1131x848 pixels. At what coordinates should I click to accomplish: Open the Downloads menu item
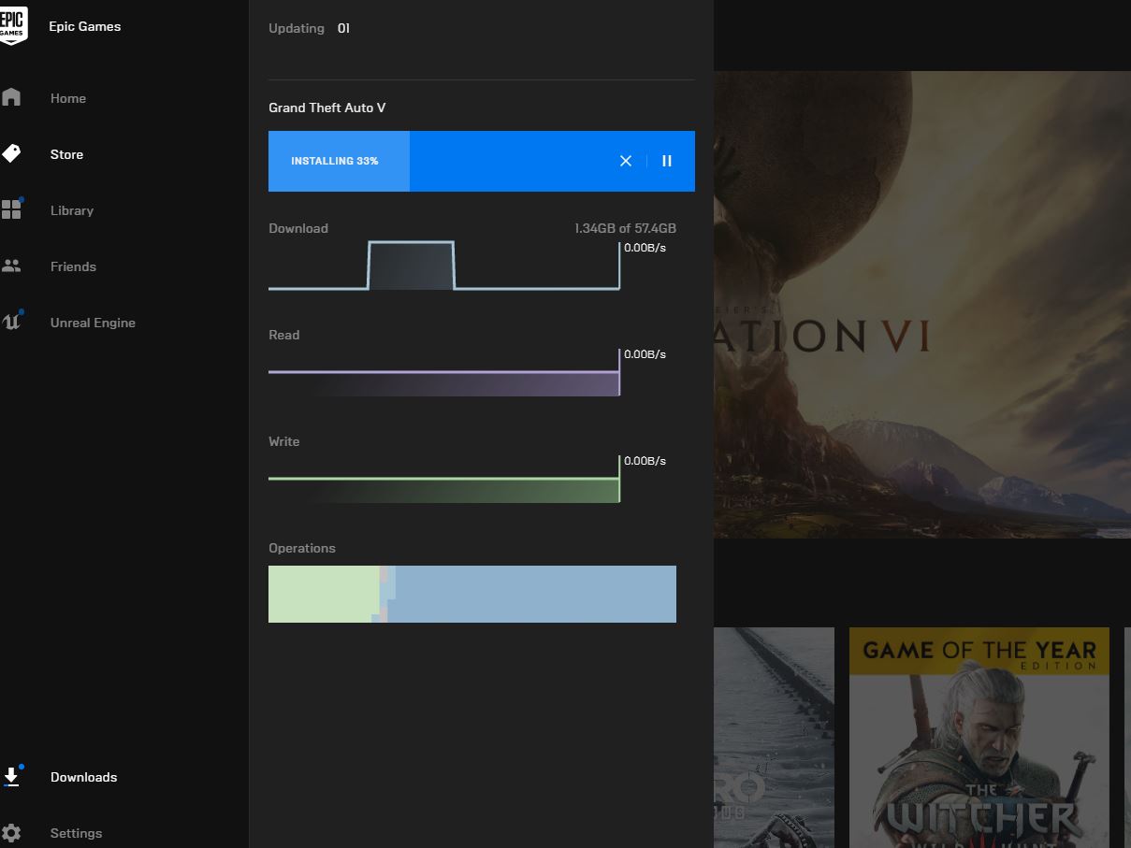[x=83, y=777]
